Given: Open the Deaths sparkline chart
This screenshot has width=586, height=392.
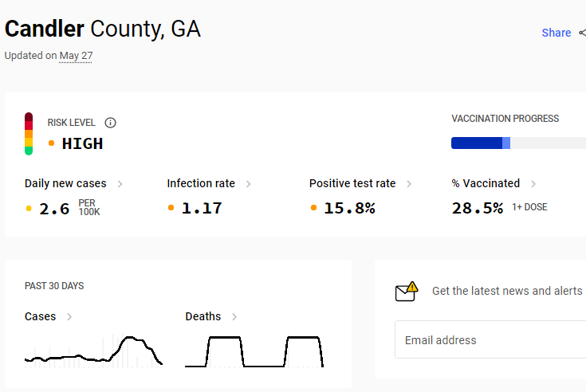Looking at the screenshot, I should tap(254, 351).
